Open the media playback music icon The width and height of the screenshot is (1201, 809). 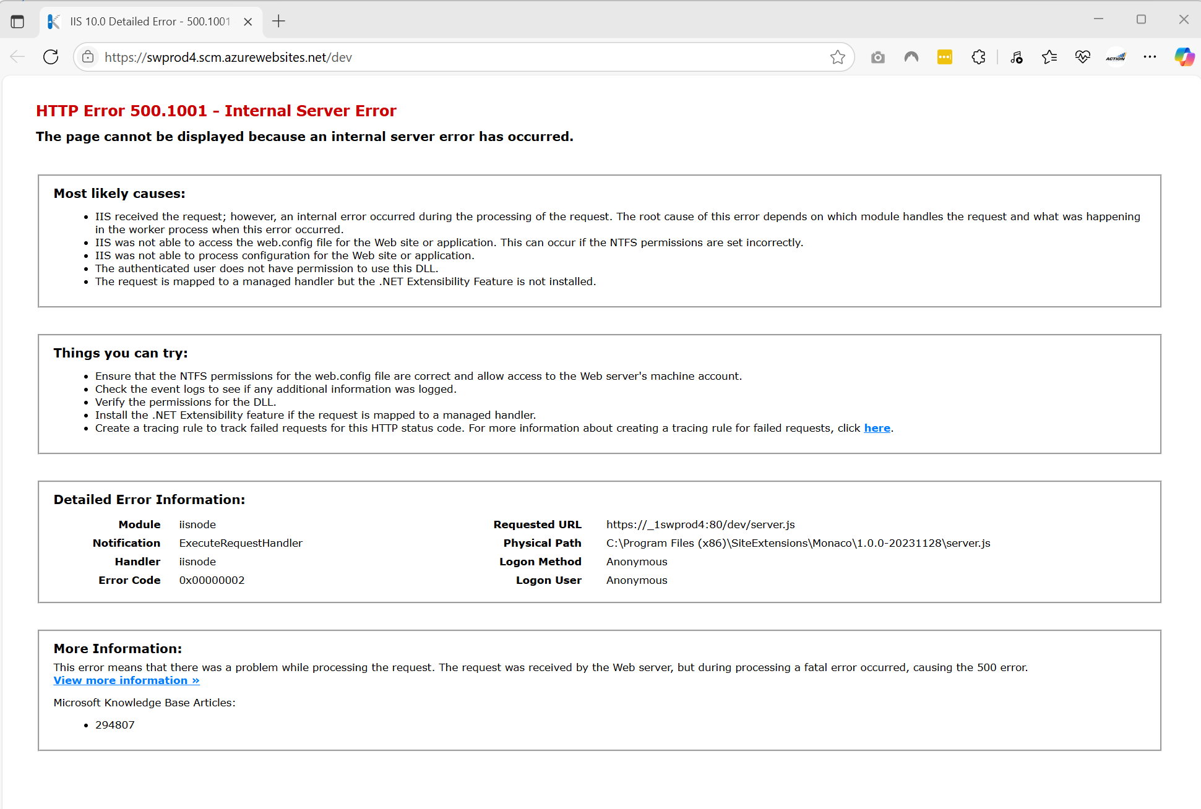click(1017, 56)
